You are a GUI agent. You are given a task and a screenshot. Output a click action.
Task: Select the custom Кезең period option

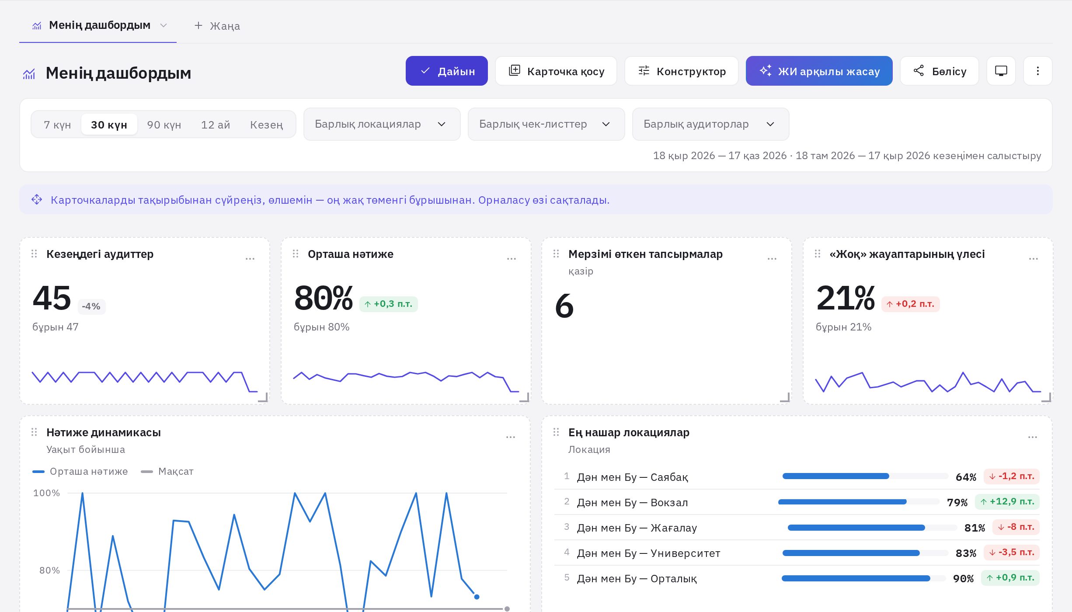pyautogui.click(x=266, y=125)
